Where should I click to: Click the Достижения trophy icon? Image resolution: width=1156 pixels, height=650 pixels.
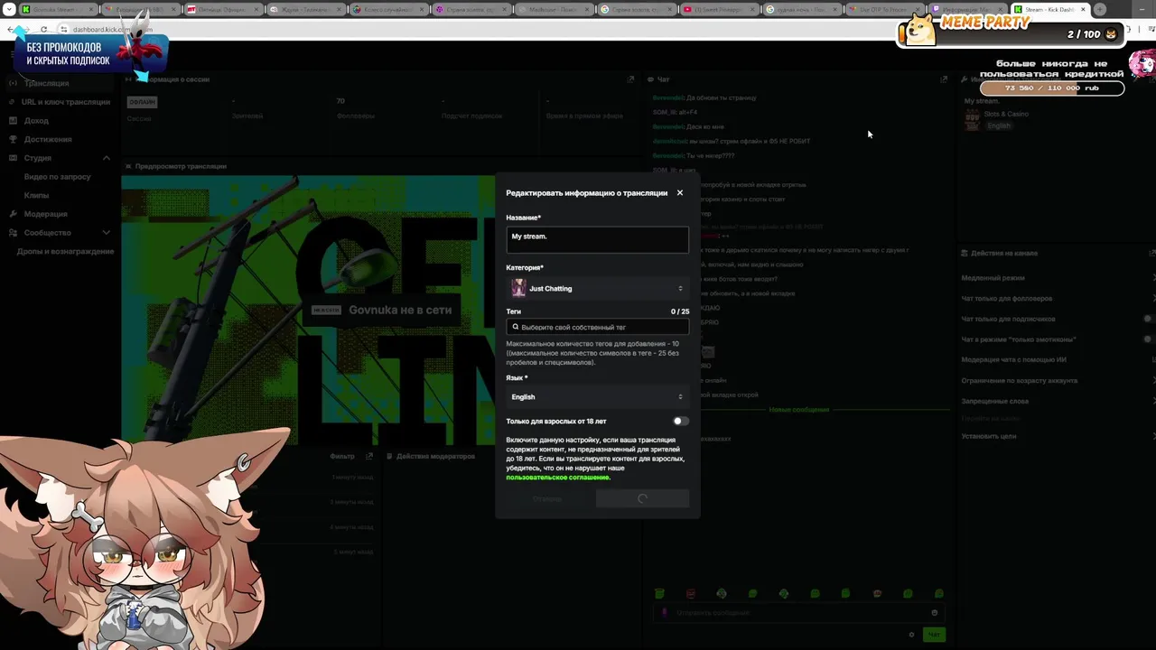click(x=14, y=139)
